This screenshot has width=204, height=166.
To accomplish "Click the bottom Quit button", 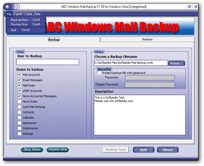I will coord(144,150).
